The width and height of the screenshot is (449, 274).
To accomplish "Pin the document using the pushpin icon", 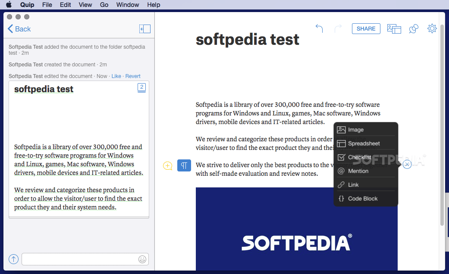I will coord(413,28).
